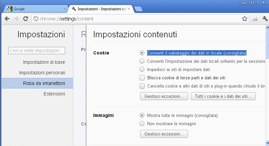Enable 'Blocca cookie di terze parti' checkbox
The width and height of the screenshot is (269, 146).
click(x=142, y=78)
